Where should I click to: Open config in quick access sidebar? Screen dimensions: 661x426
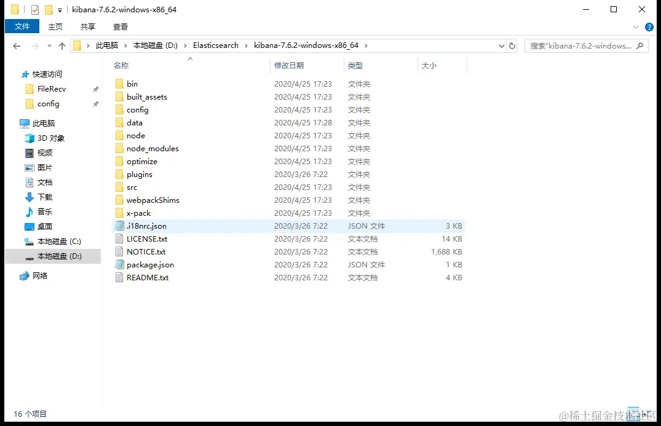tap(42, 104)
